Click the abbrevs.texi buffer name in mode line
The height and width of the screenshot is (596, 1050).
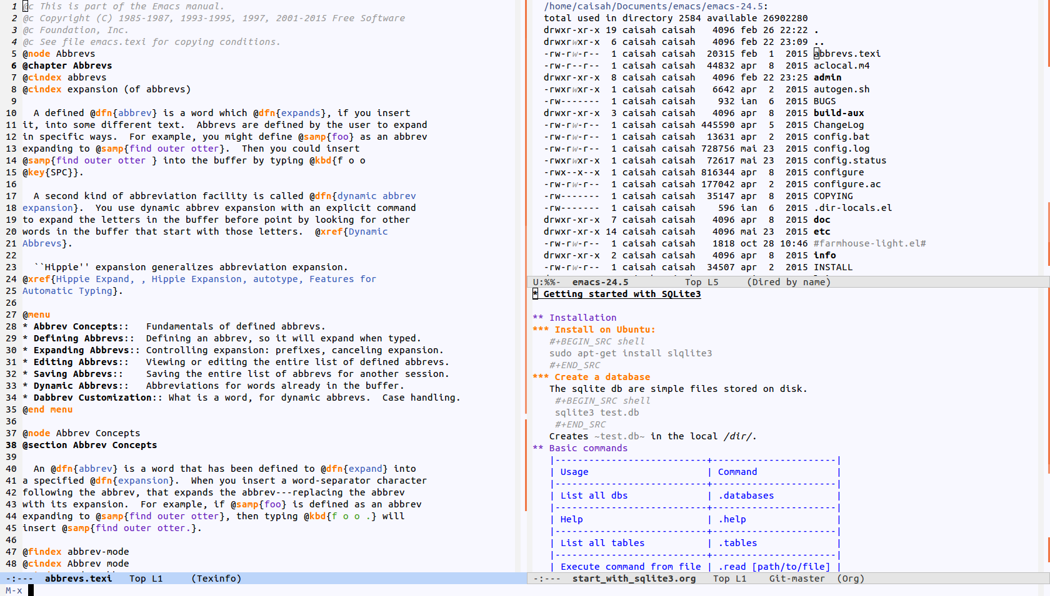pos(78,579)
